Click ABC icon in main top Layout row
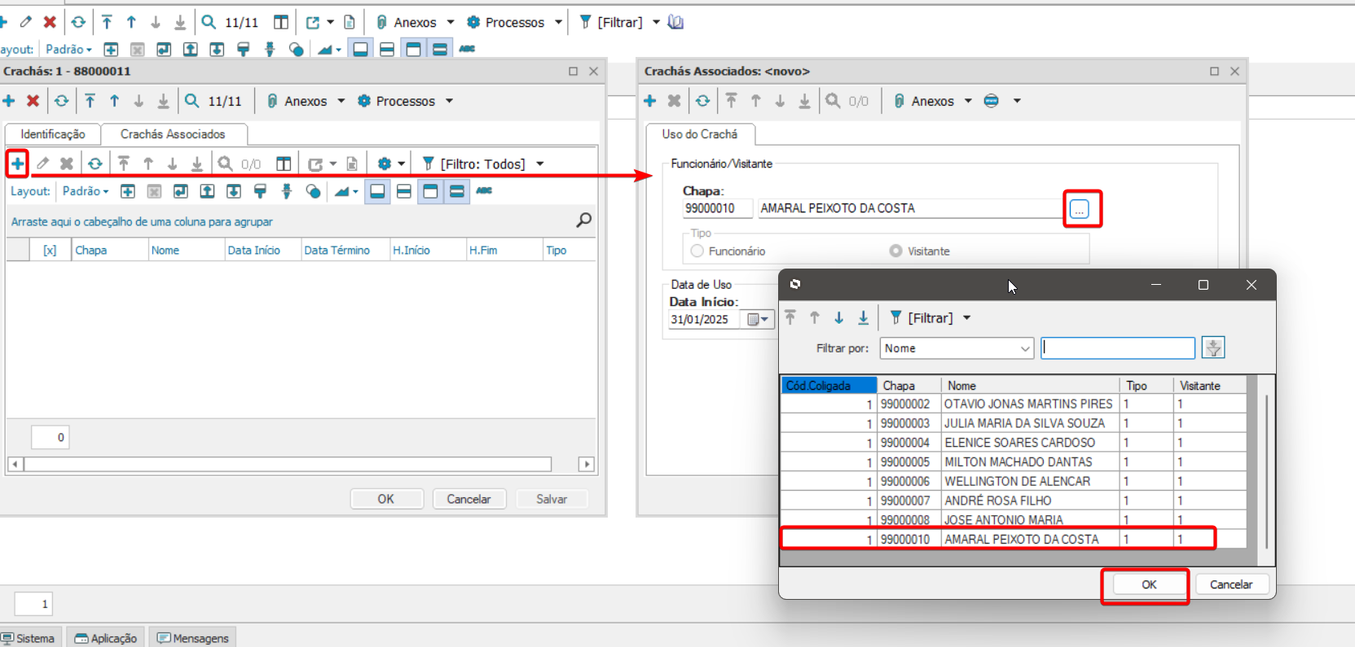 (467, 49)
